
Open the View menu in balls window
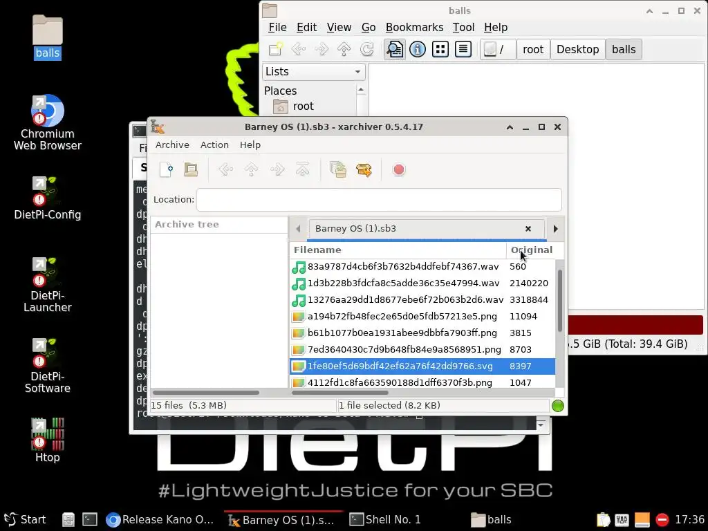tap(339, 28)
